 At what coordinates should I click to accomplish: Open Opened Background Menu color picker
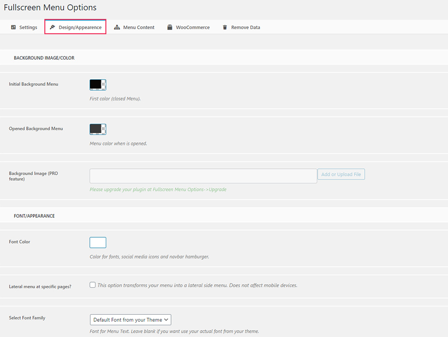coord(98,129)
